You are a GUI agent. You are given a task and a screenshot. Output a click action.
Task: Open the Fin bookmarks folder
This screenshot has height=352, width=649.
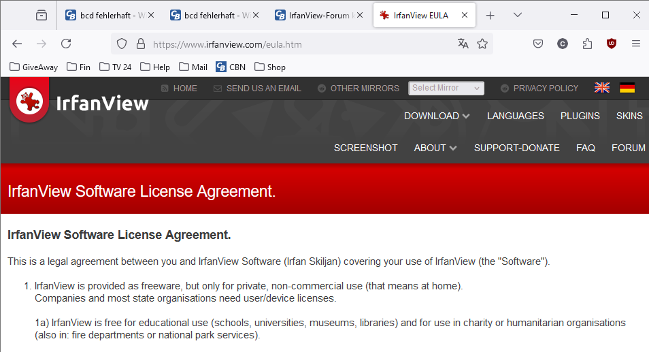point(79,67)
